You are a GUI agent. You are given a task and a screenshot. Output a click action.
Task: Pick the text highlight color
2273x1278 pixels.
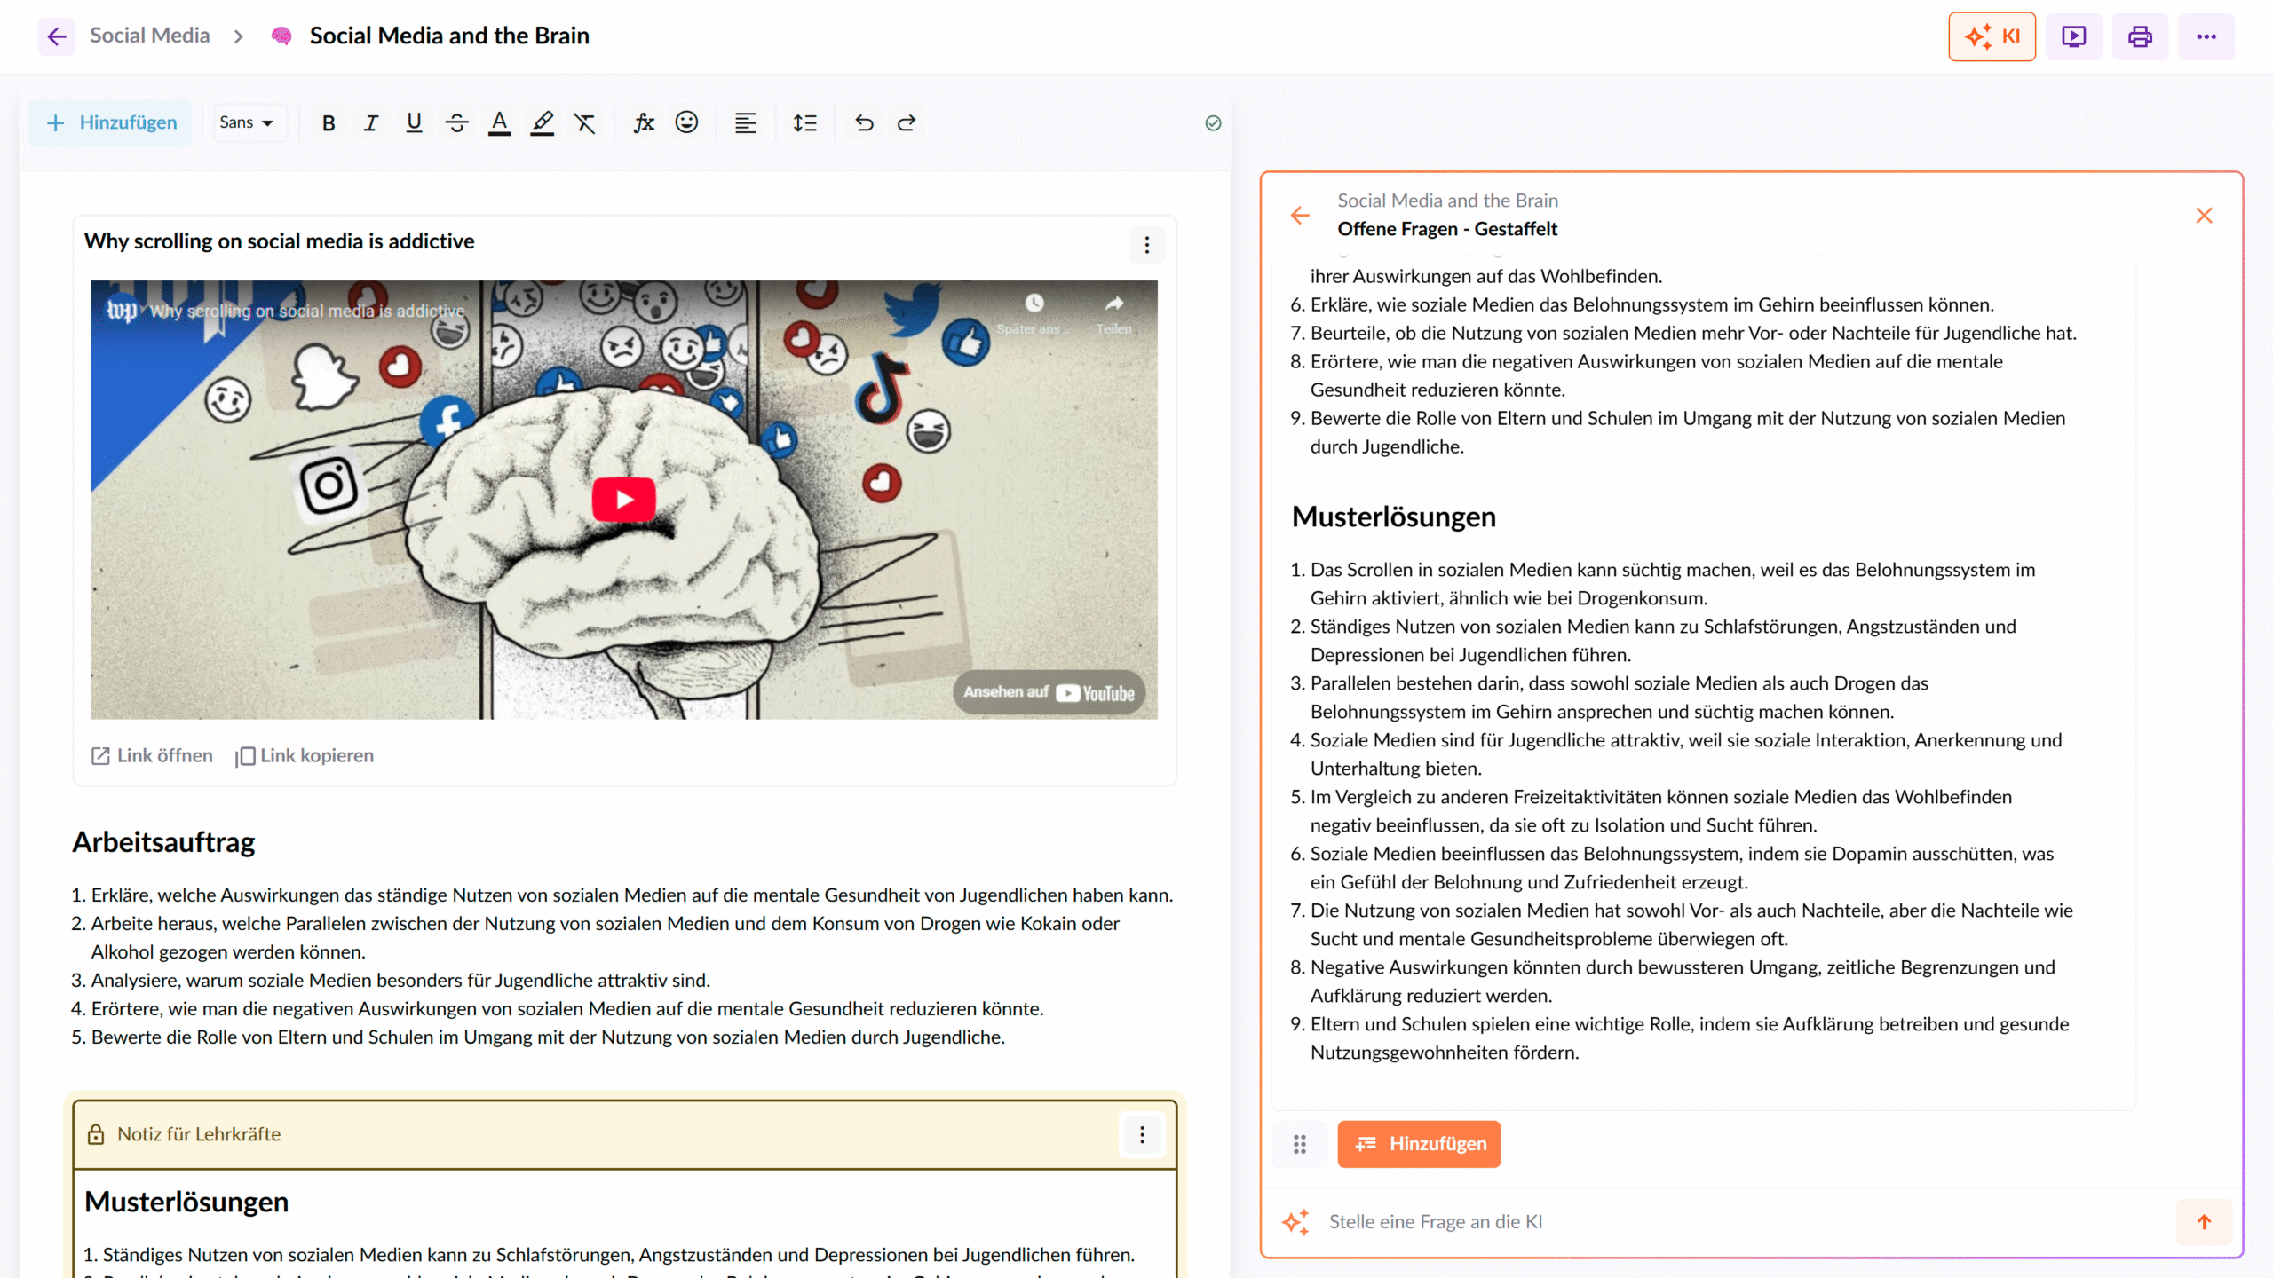(542, 123)
